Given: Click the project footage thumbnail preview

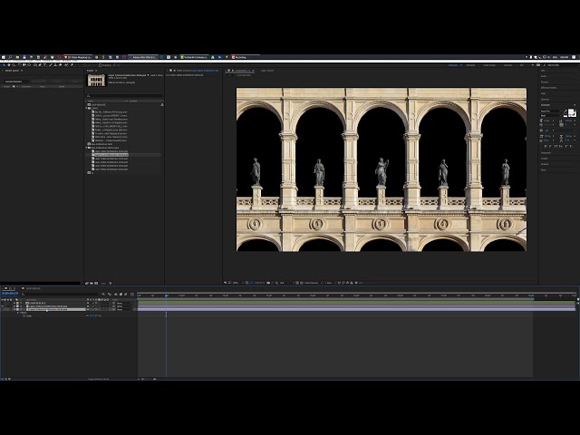Looking at the screenshot, I should [x=96, y=80].
